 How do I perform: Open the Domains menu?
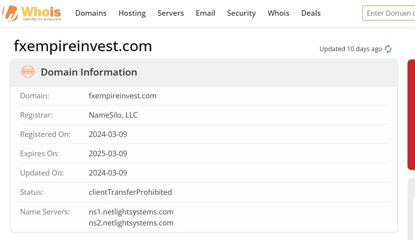(x=91, y=13)
